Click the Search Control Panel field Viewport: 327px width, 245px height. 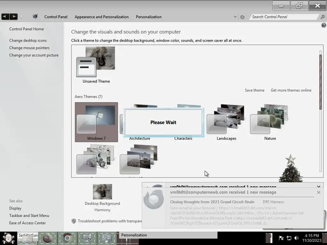284,17
